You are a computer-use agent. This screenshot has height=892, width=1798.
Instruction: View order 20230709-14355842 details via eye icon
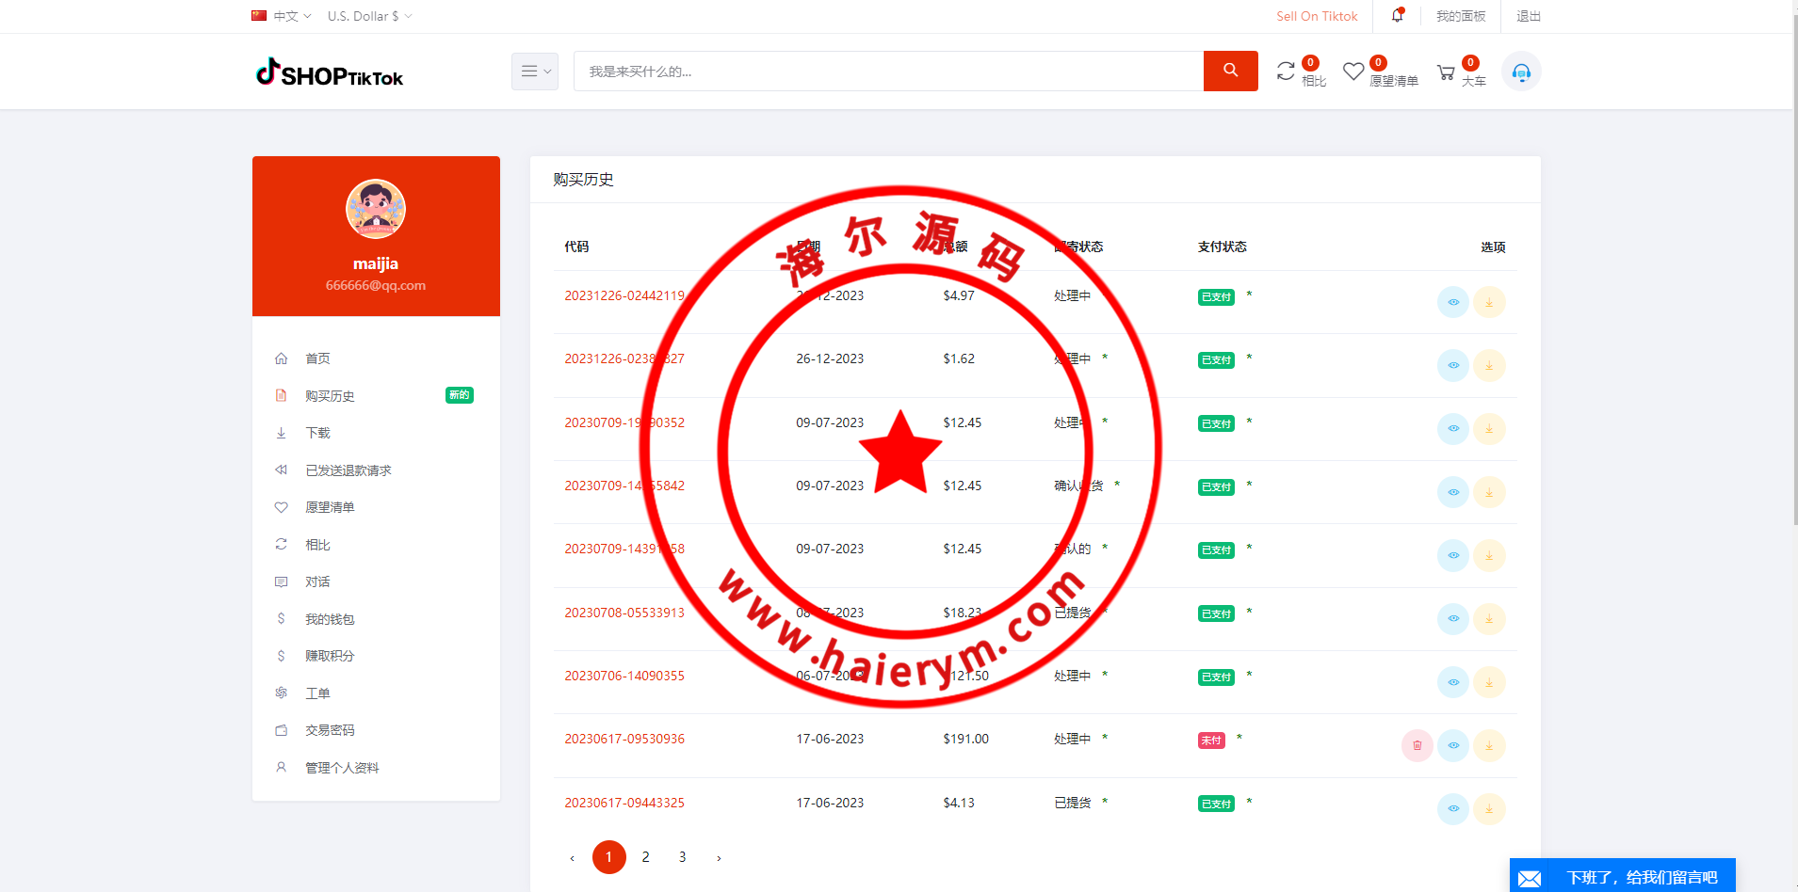[x=1453, y=492]
